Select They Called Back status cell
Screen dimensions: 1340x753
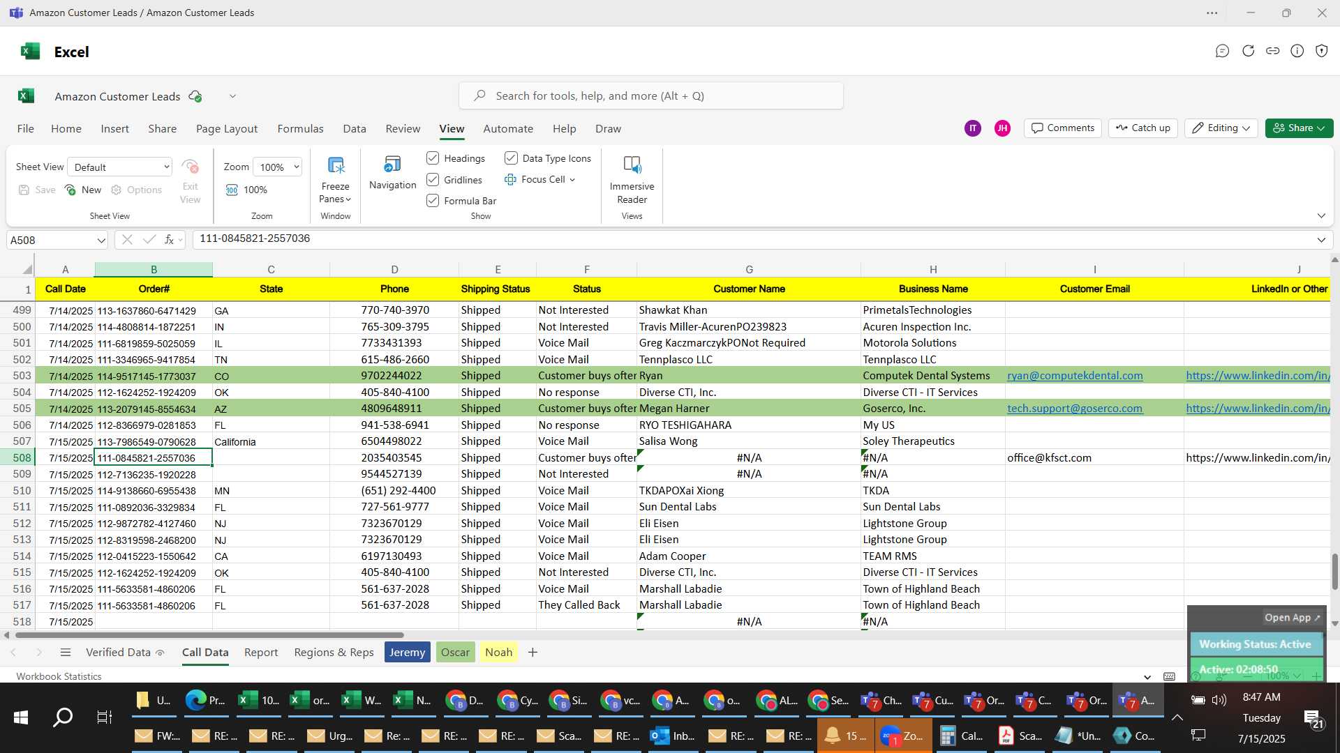pos(586,605)
